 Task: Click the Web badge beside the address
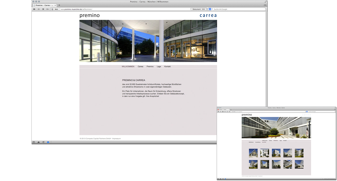coord(55,9)
